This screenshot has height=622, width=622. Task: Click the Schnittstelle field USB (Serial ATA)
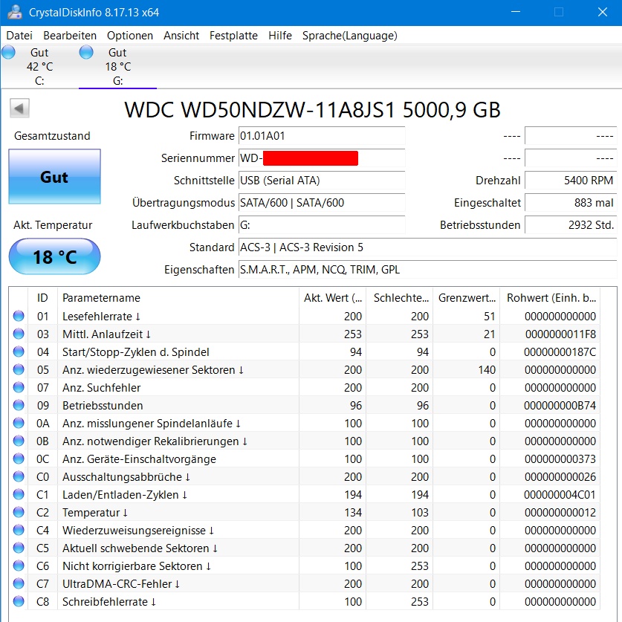(322, 181)
